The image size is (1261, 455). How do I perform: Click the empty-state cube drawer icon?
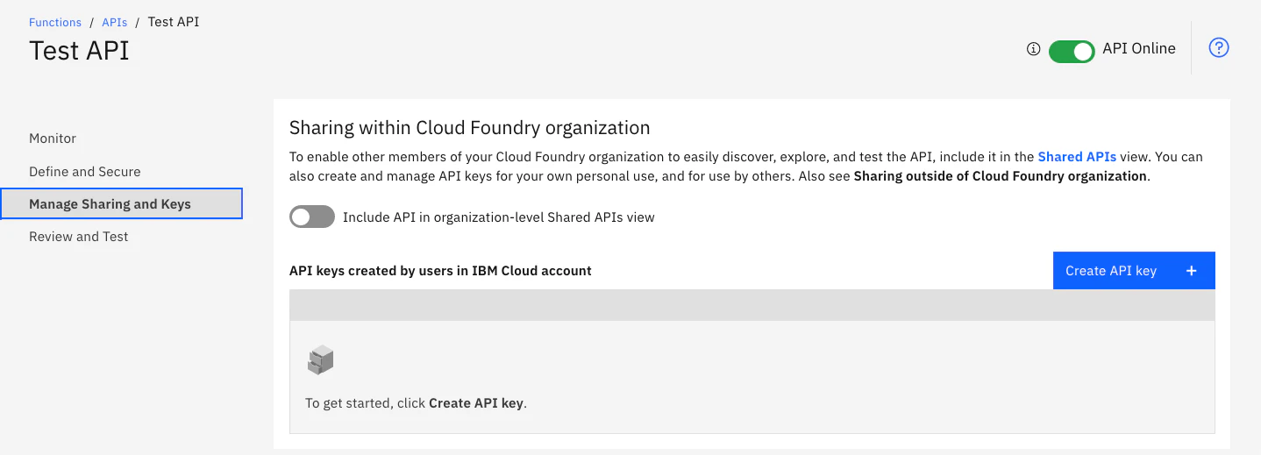tap(321, 359)
